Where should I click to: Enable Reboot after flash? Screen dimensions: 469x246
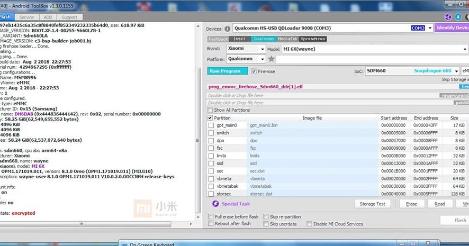[x=211, y=224]
